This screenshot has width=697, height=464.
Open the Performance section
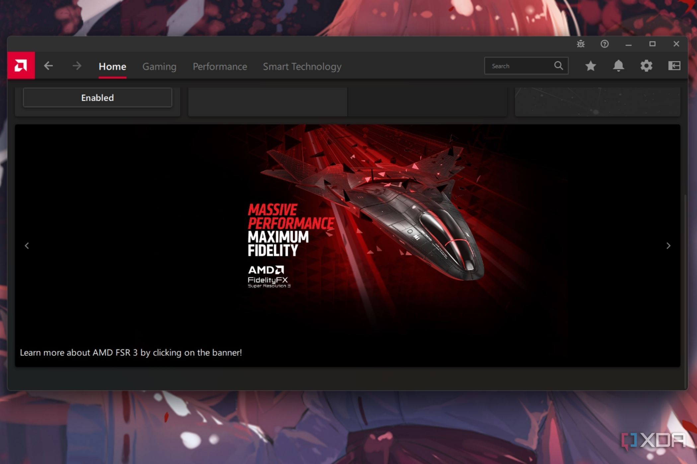(220, 66)
